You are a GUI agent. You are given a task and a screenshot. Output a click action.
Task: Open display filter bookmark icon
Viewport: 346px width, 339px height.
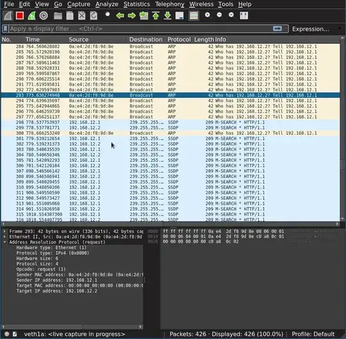pyautogui.click(x=6, y=29)
